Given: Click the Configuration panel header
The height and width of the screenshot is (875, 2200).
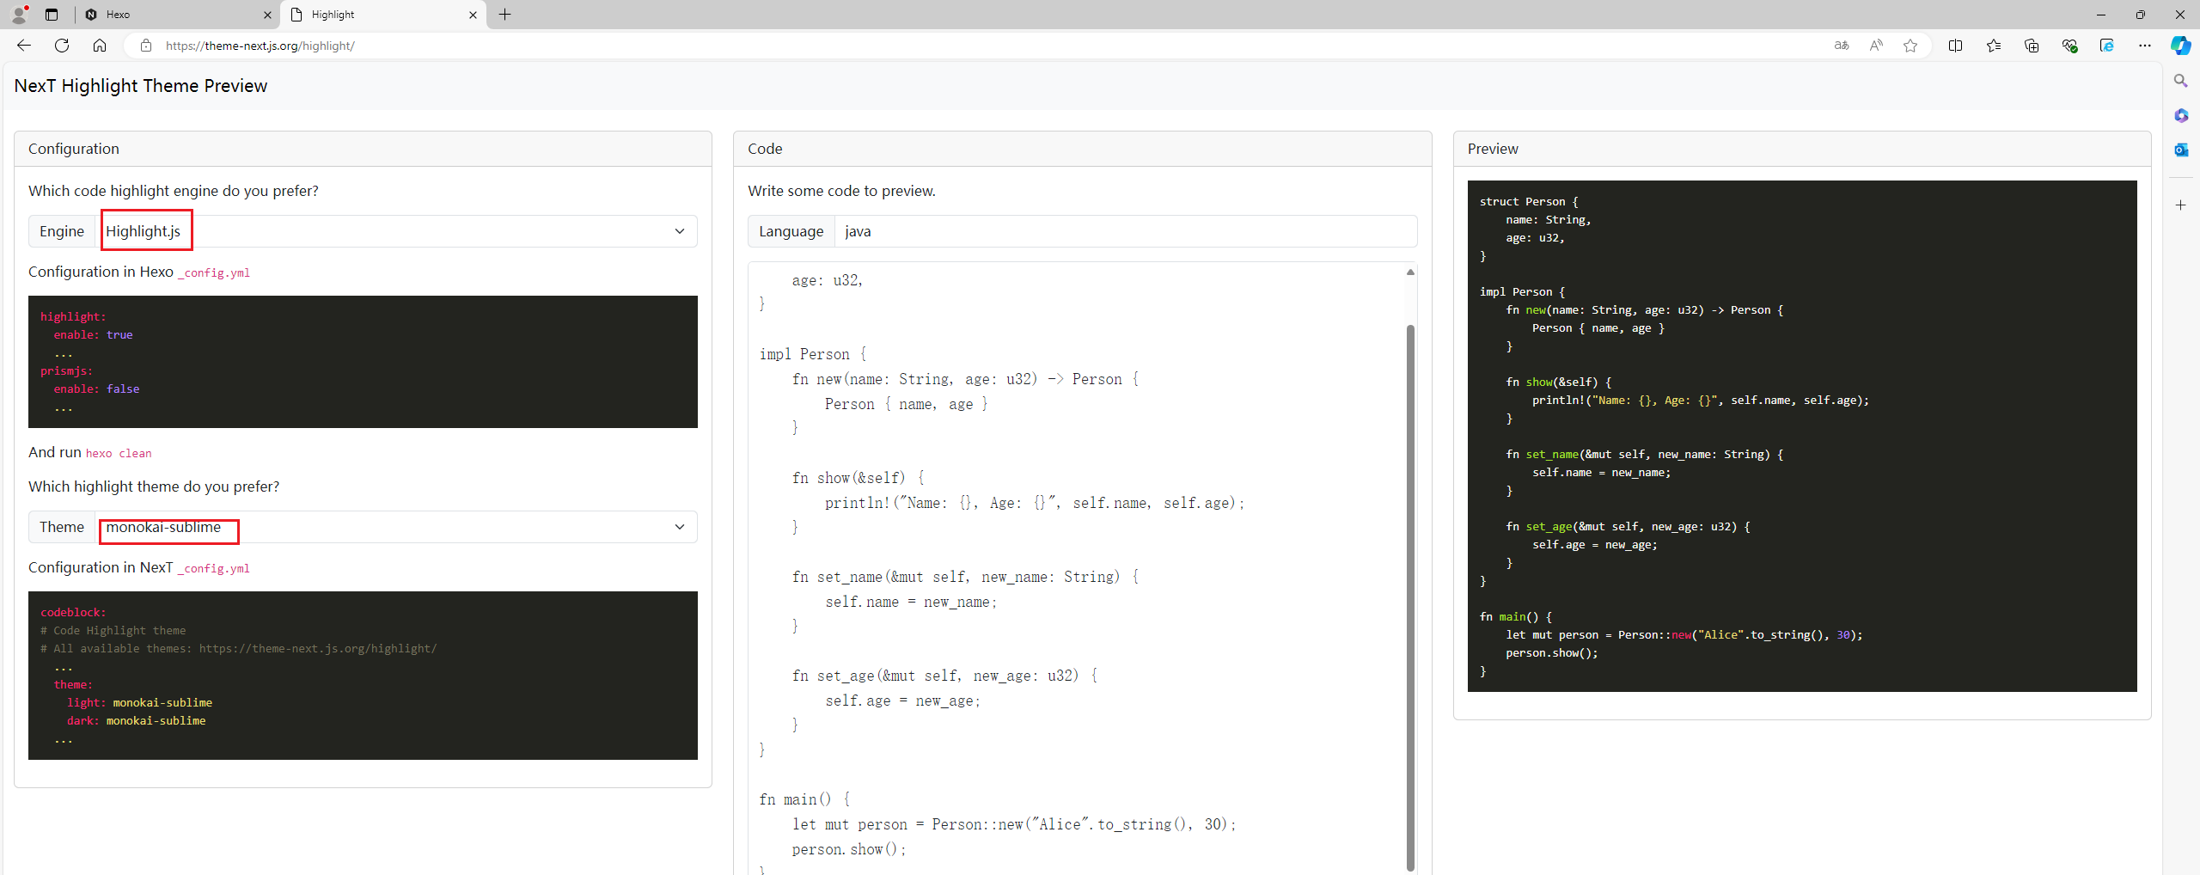Looking at the screenshot, I should pyautogui.click(x=363, y=149).
